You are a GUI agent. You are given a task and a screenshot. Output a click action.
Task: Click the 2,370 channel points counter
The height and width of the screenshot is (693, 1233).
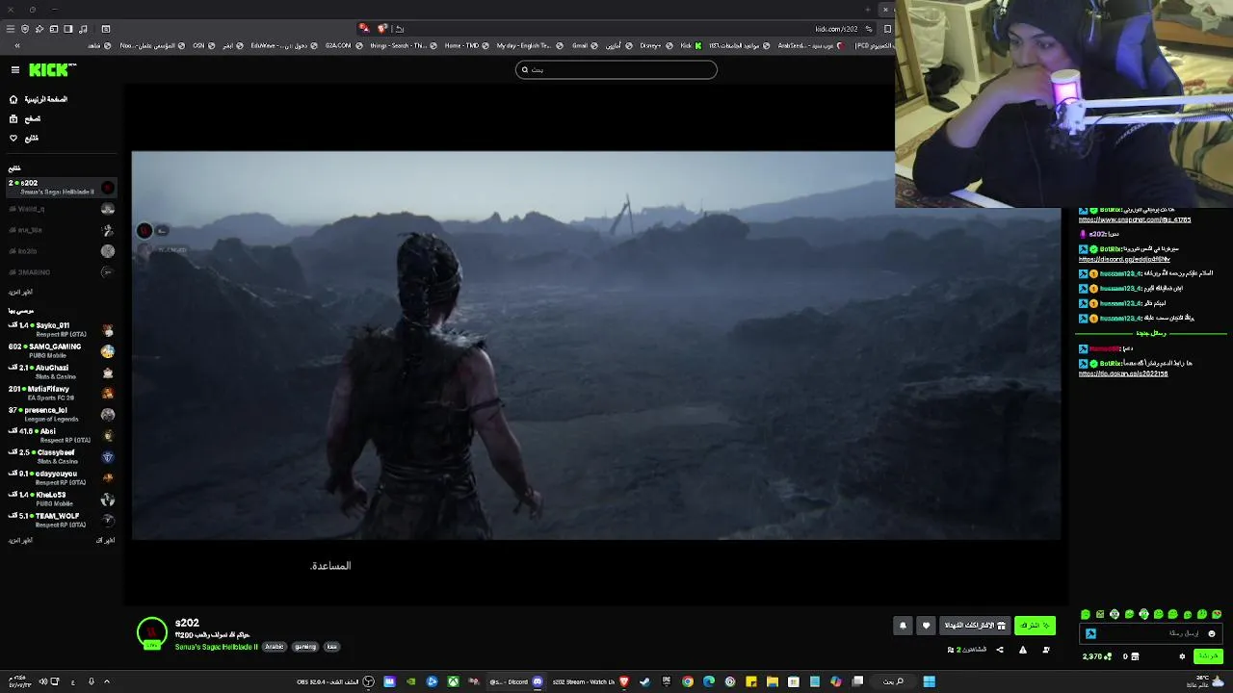point(1097,656)
